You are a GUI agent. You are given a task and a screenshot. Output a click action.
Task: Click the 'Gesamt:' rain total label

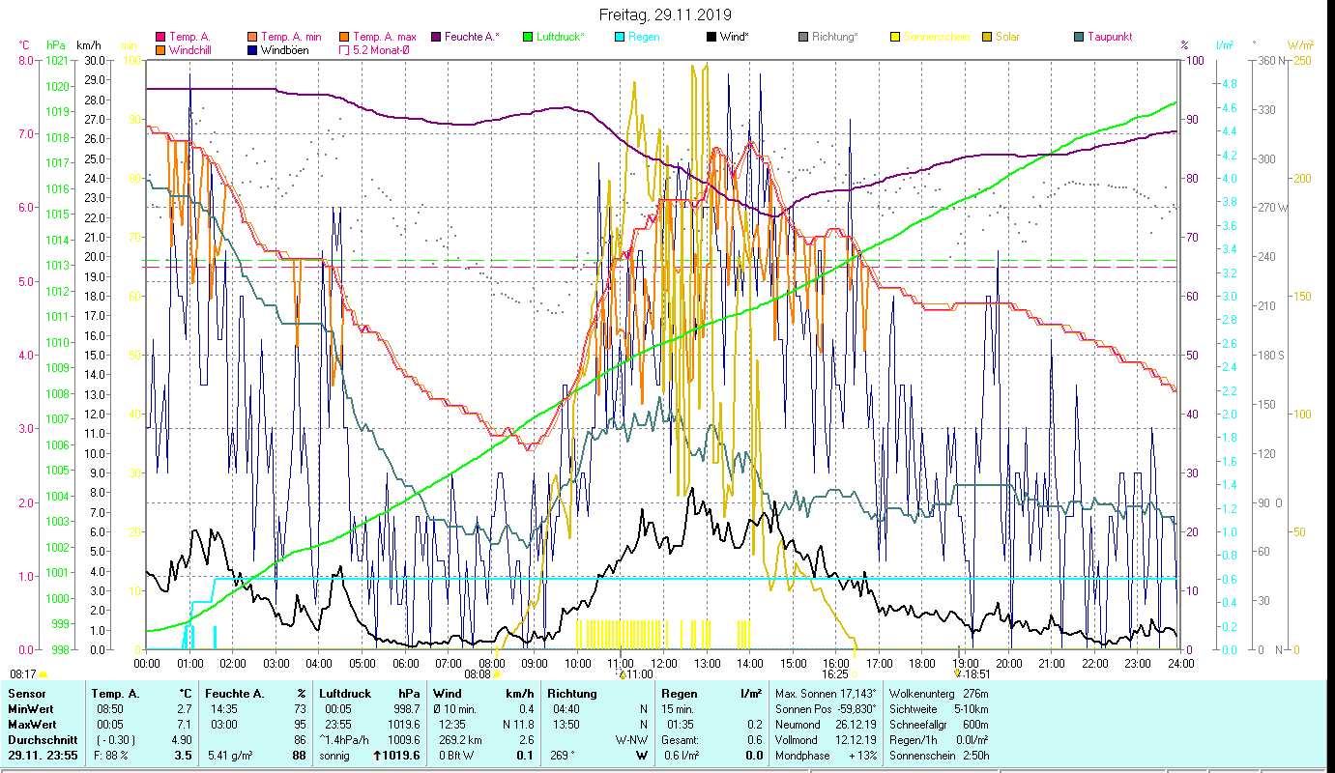[x=682, y=740]
